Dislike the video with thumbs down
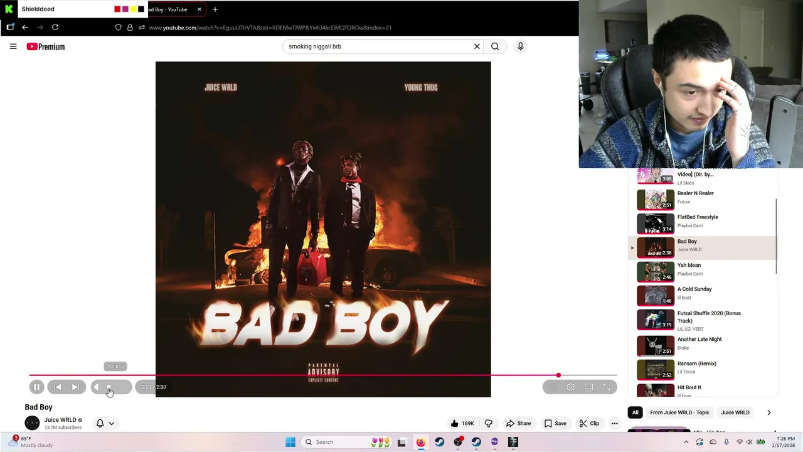Viewport: 803px width, 452px height. [489, 423]
